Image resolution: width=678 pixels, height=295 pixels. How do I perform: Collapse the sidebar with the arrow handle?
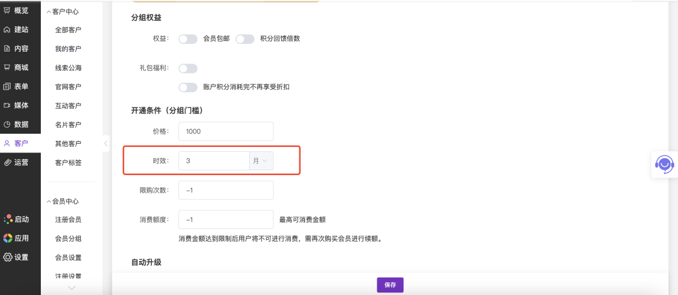[106, 143]
